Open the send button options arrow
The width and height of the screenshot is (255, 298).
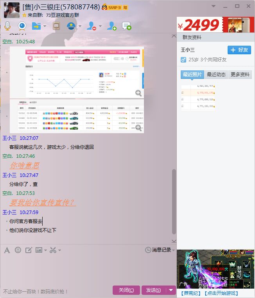pos(171,290)
